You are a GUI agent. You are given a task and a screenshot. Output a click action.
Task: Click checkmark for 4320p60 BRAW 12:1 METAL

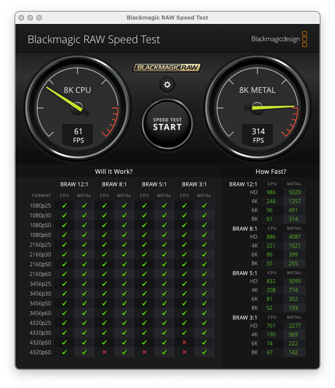coord(84,352)
